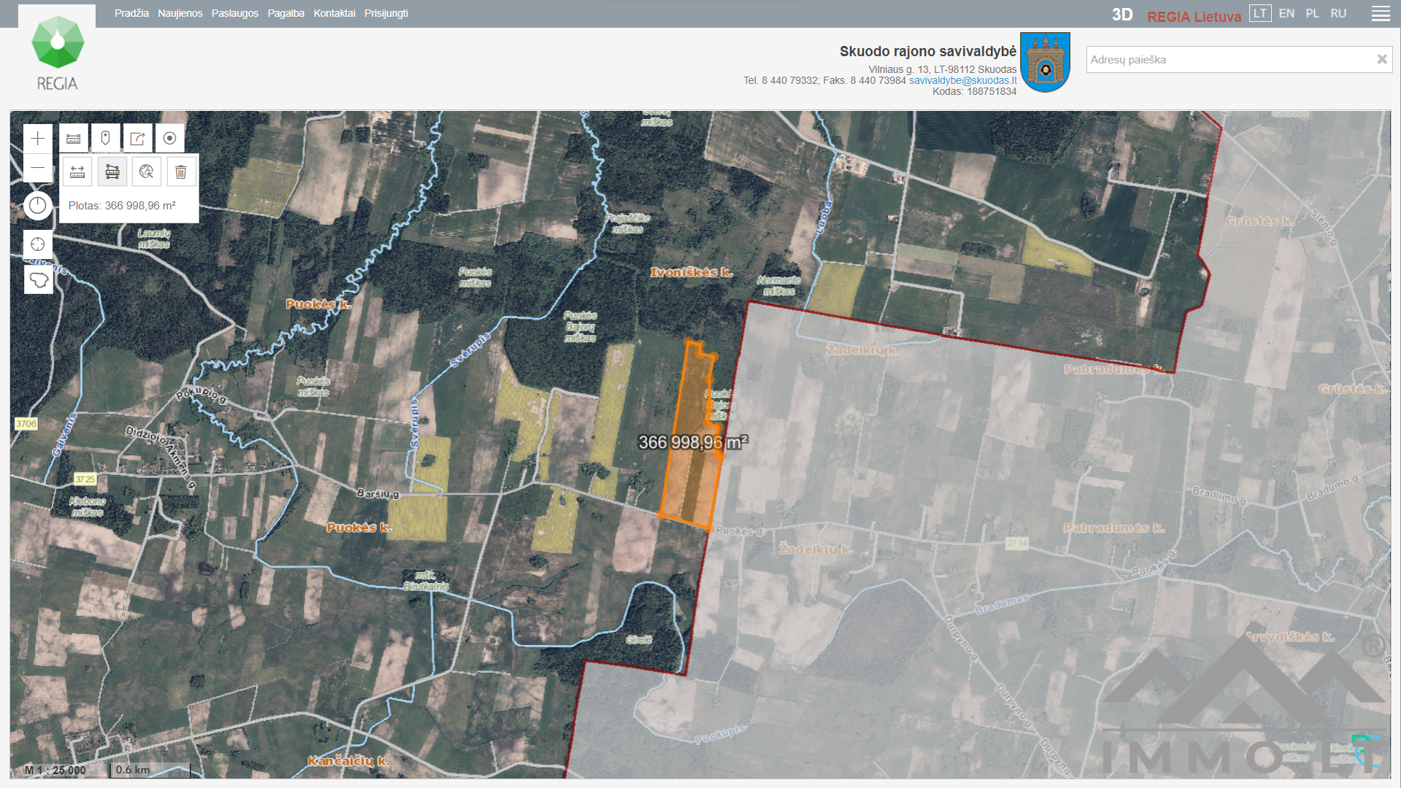
Task: Zoom out the map with minus button
Action: 38,168
